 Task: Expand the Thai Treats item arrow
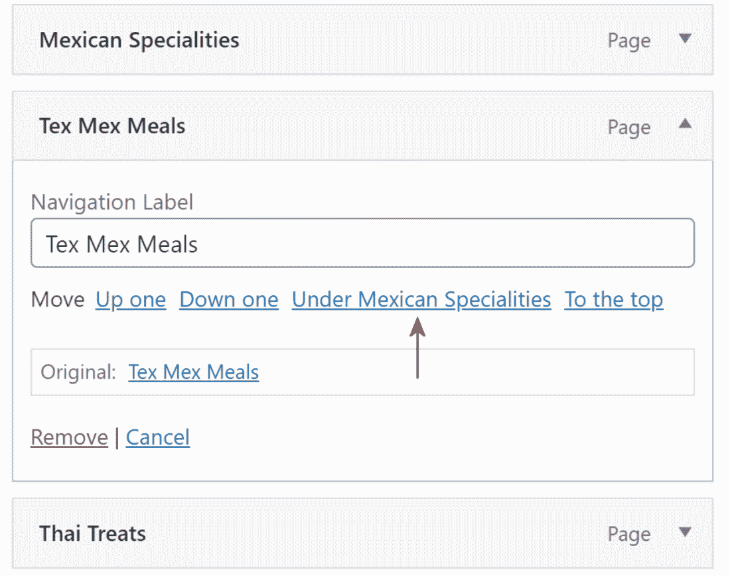(x=686, y=532)
